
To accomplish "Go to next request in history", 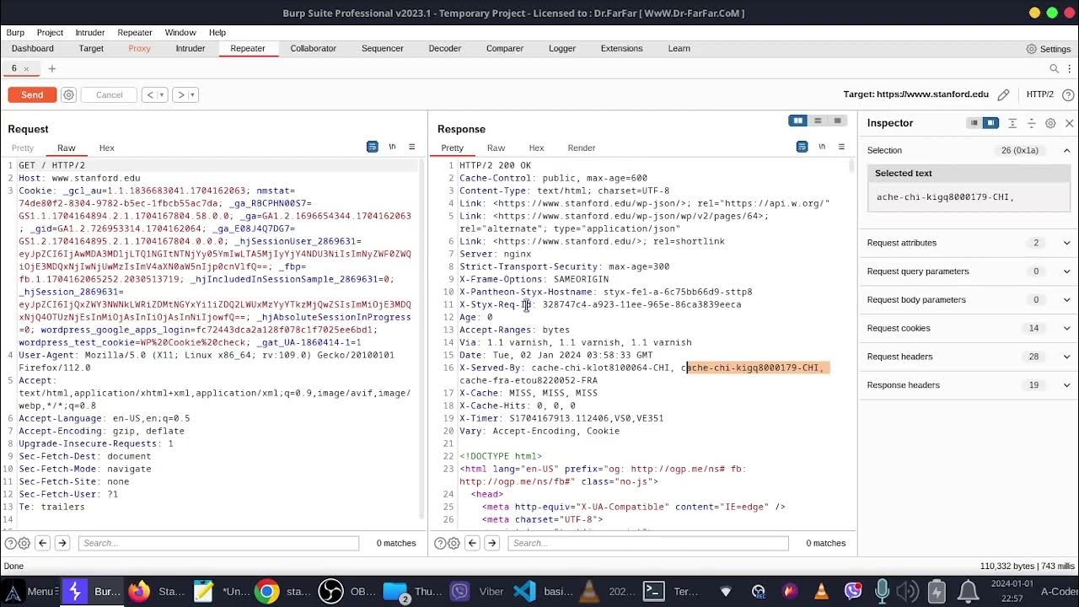I will pyautogui.click(x=180, y=94).
